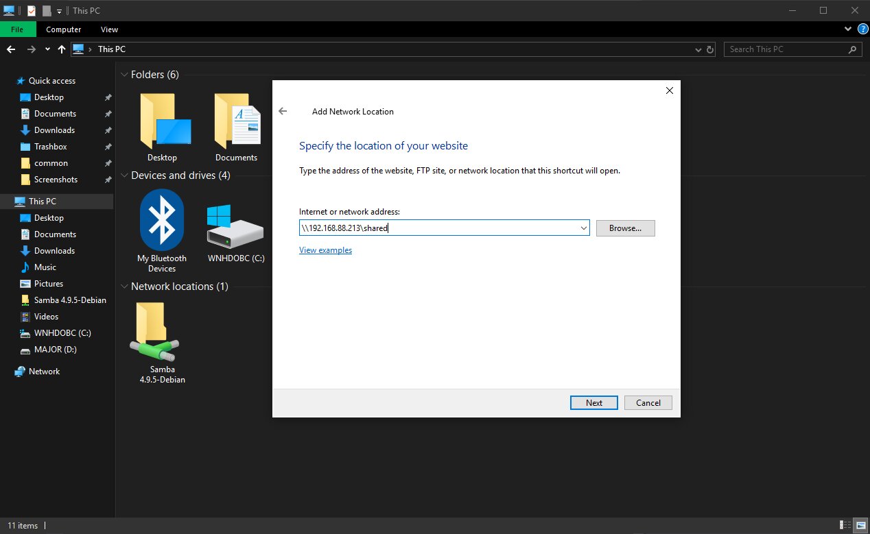870x534 pixels.
Task: Open WNHDOBC (C:) in navigation pane
Action: coord(62,333)
